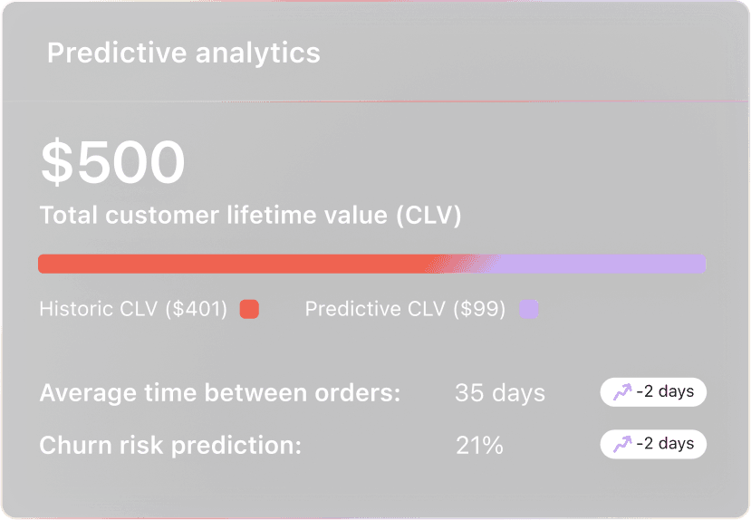Viewport: 751px width, 520px height.
Task: Click empty space right of the $500 figure
Action: (x=431, y=161)
